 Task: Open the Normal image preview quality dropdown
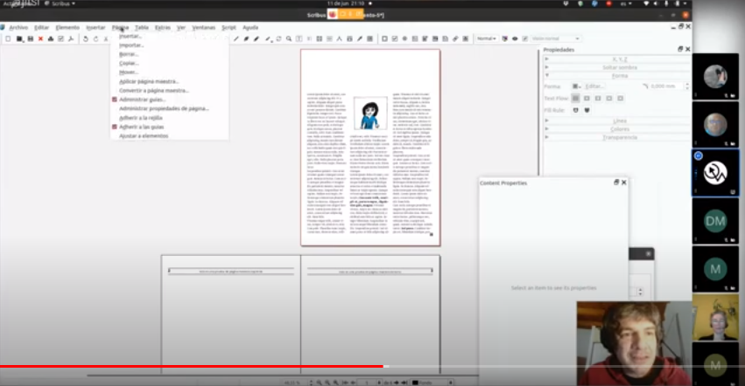[486, 39]
